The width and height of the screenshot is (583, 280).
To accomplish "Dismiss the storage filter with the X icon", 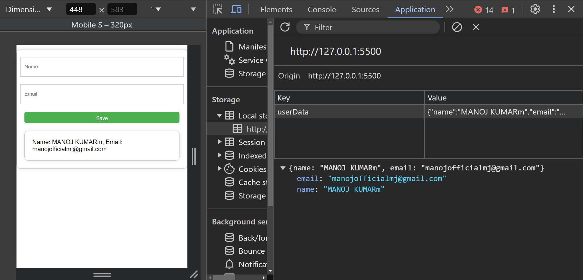I will pos(476,27).
